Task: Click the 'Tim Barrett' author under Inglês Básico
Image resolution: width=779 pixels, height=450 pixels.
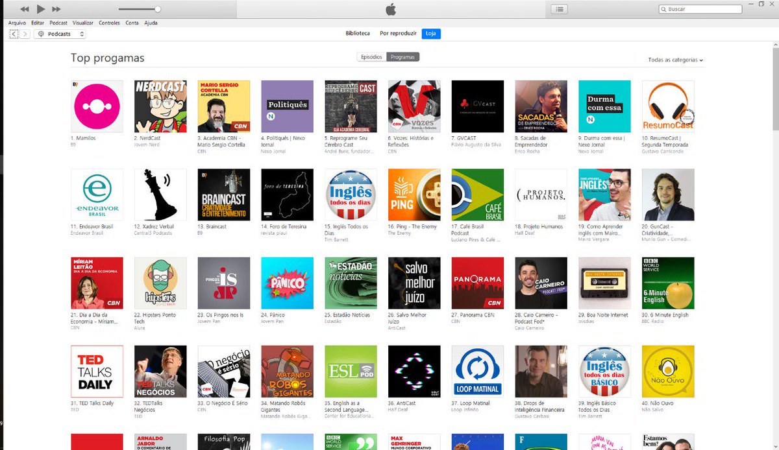Action: click(589, 416)
